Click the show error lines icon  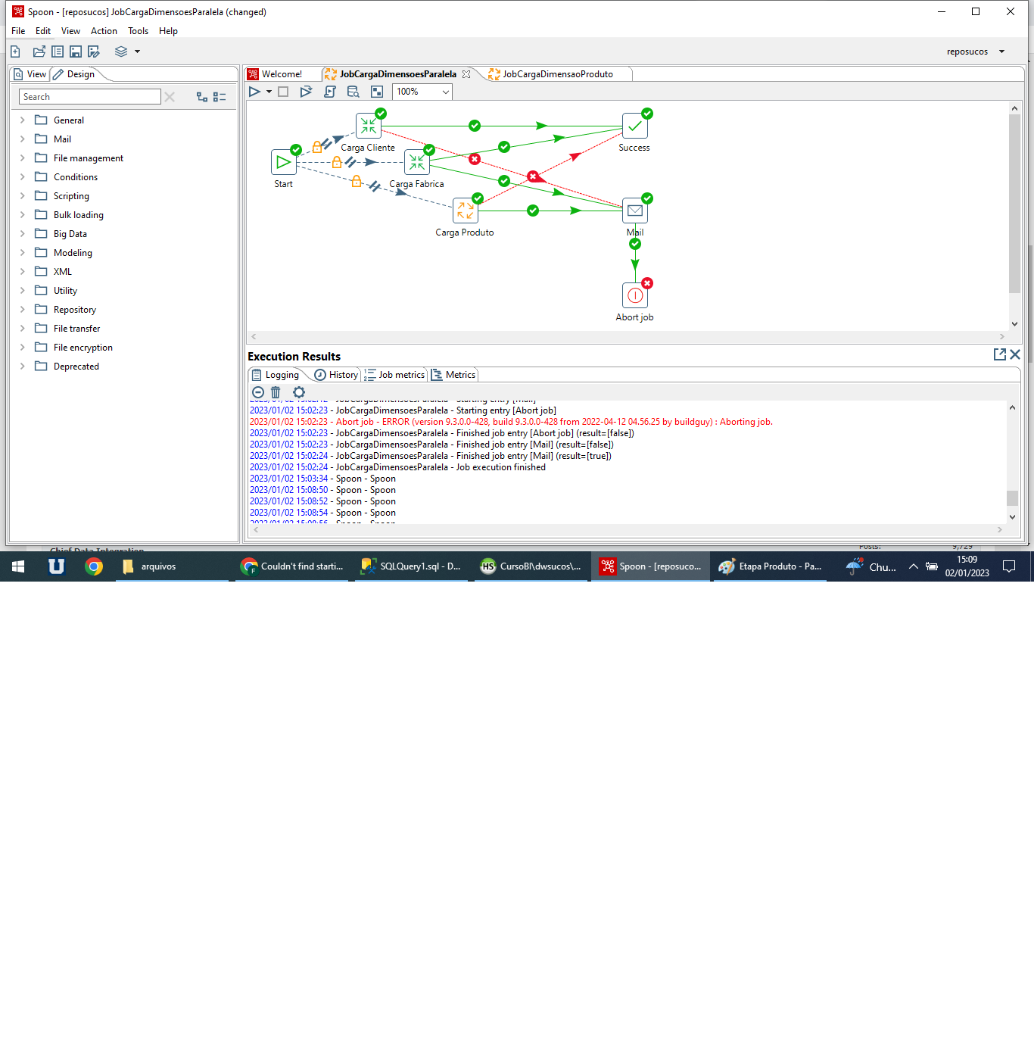click(258, 392)
